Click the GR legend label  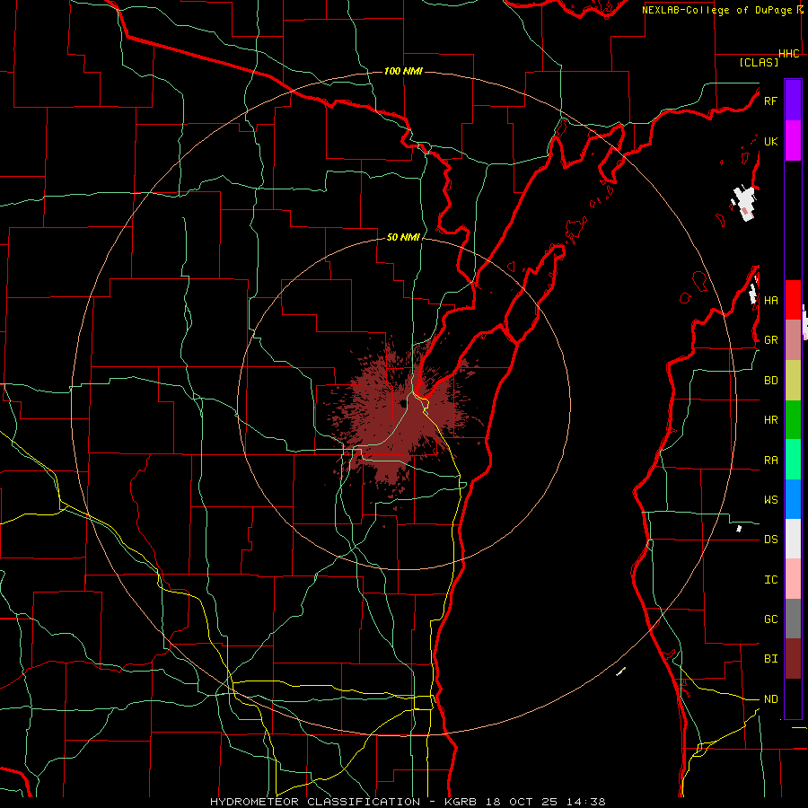click(770, 340)
